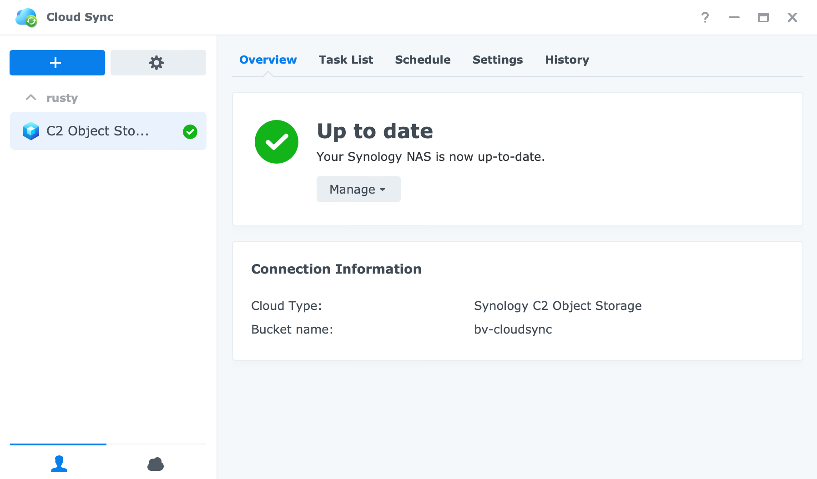Click the Bucket name label
The height and width of the screenshot is (479, 817).
tap(292, 329)
